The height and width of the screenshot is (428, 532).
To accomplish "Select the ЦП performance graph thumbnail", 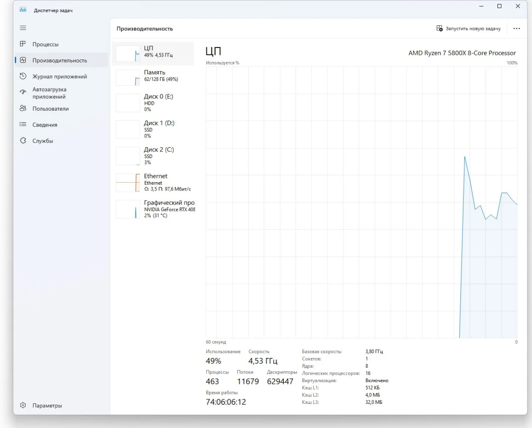I will pyautogui.click(x=128, y=54).
